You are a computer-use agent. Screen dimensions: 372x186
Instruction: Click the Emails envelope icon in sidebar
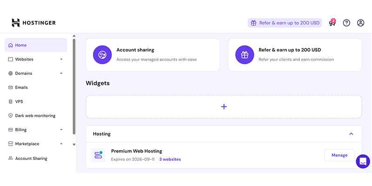(x=10, y=87)
